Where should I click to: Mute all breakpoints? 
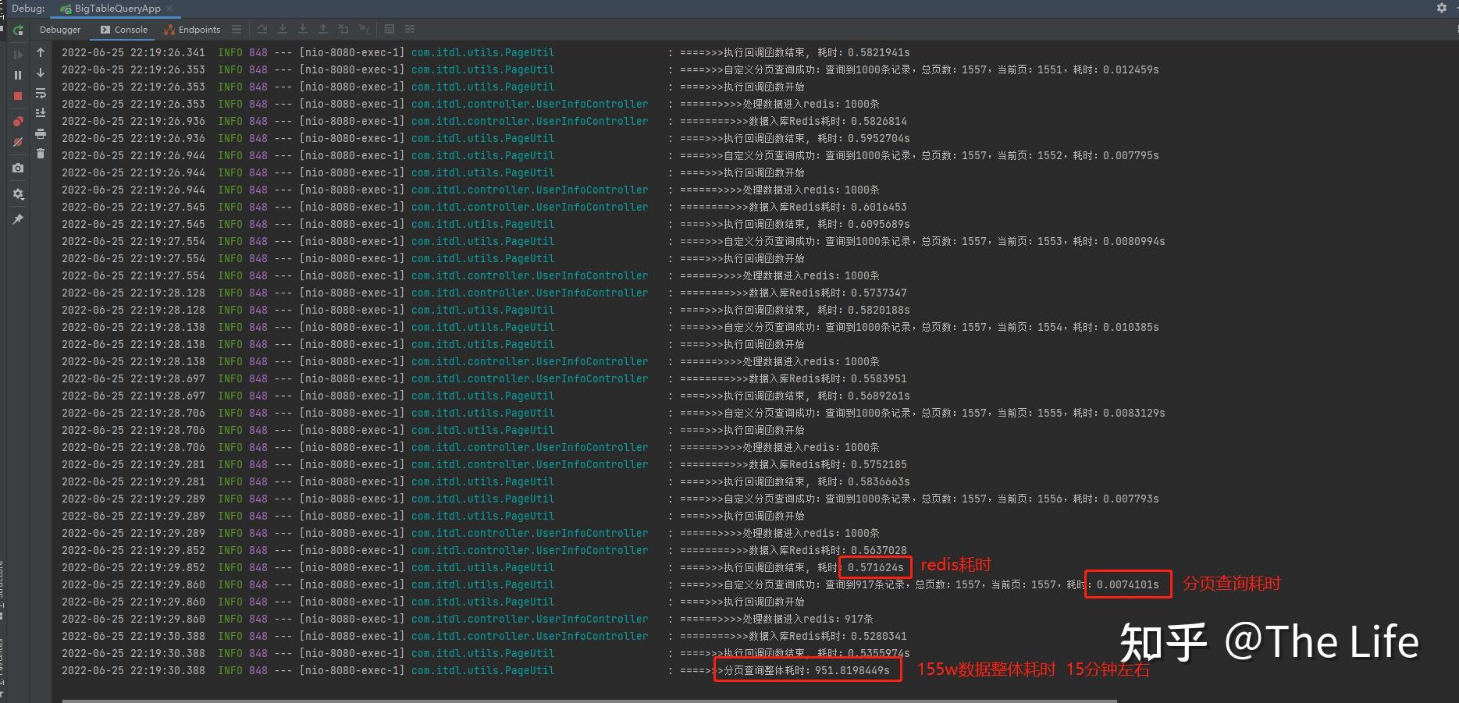(x=18, y=141)
